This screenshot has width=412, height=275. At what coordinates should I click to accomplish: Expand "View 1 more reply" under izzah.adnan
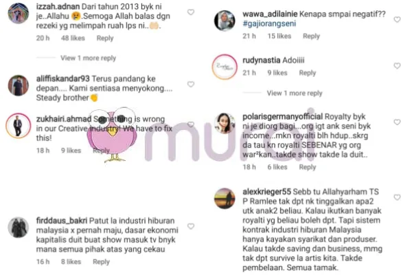[x=88, y=58]
